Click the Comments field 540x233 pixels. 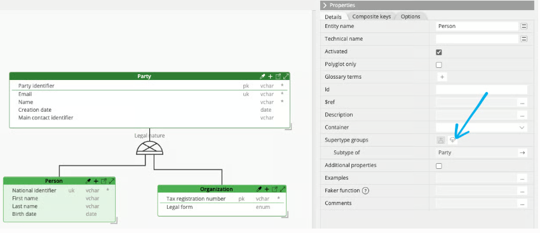[x=477, y=203]
